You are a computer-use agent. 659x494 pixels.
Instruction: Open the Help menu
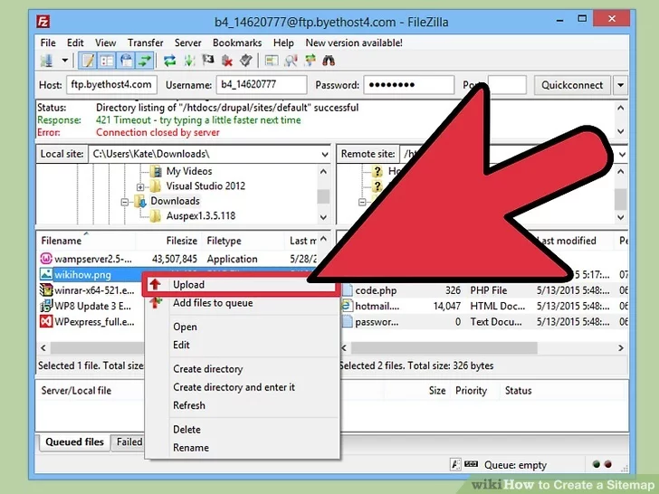pos(283,43)
